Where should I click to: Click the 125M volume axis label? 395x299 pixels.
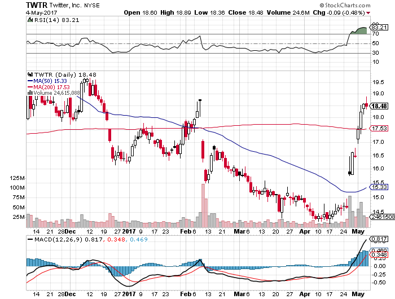click(17, 178)
